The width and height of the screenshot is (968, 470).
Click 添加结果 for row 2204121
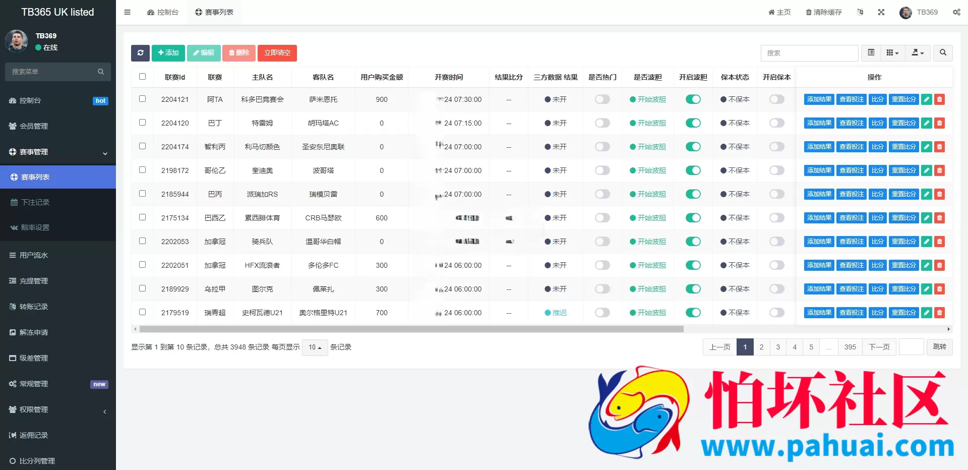(x=819, y=99)
